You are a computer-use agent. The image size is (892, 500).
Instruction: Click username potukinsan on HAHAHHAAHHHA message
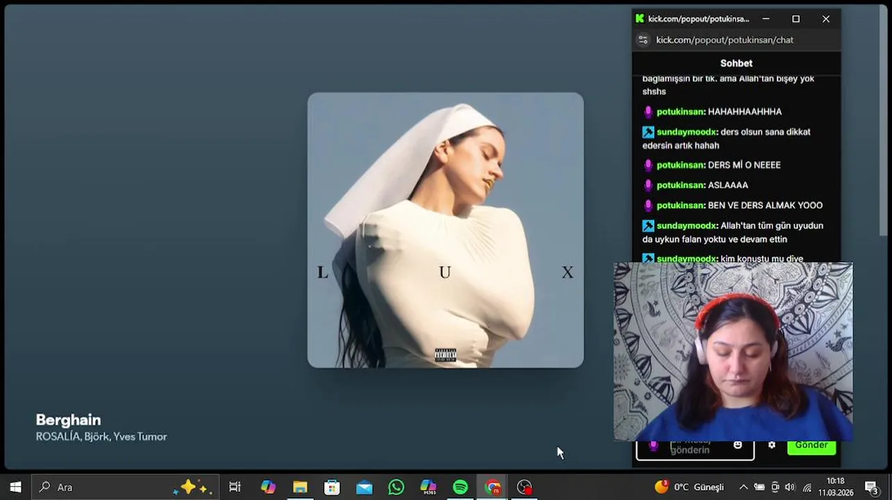pos(681,112)
